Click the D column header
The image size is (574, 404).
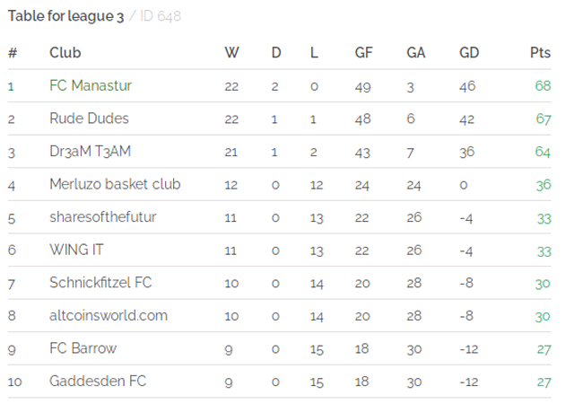pos(276,53)
